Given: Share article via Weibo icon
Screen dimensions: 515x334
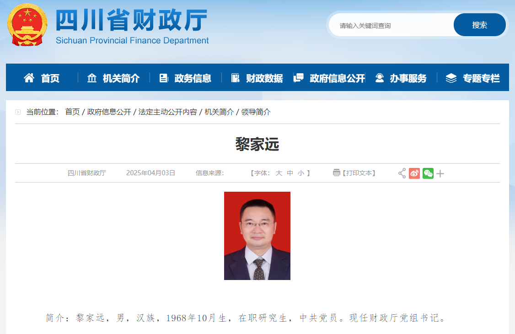Looking at the screenshot, I should (x=414, y=173).
